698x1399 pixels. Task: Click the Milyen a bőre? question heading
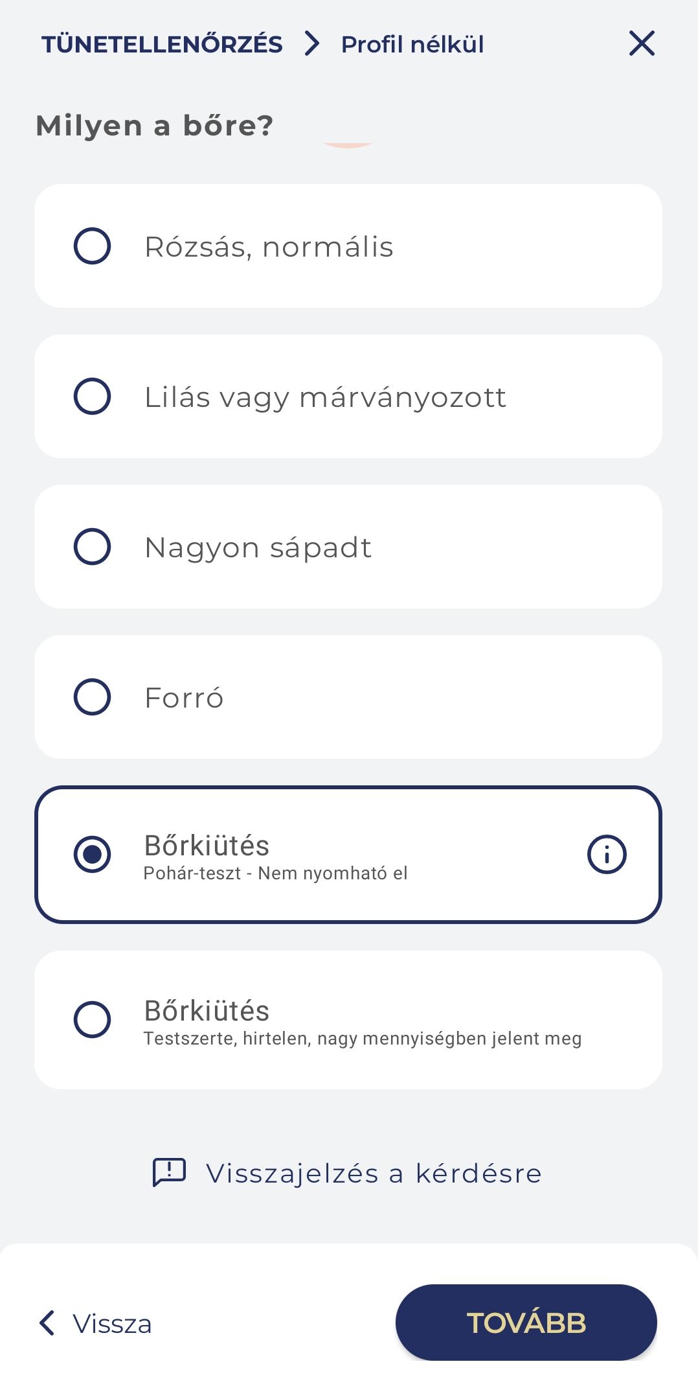click(155, 125)
